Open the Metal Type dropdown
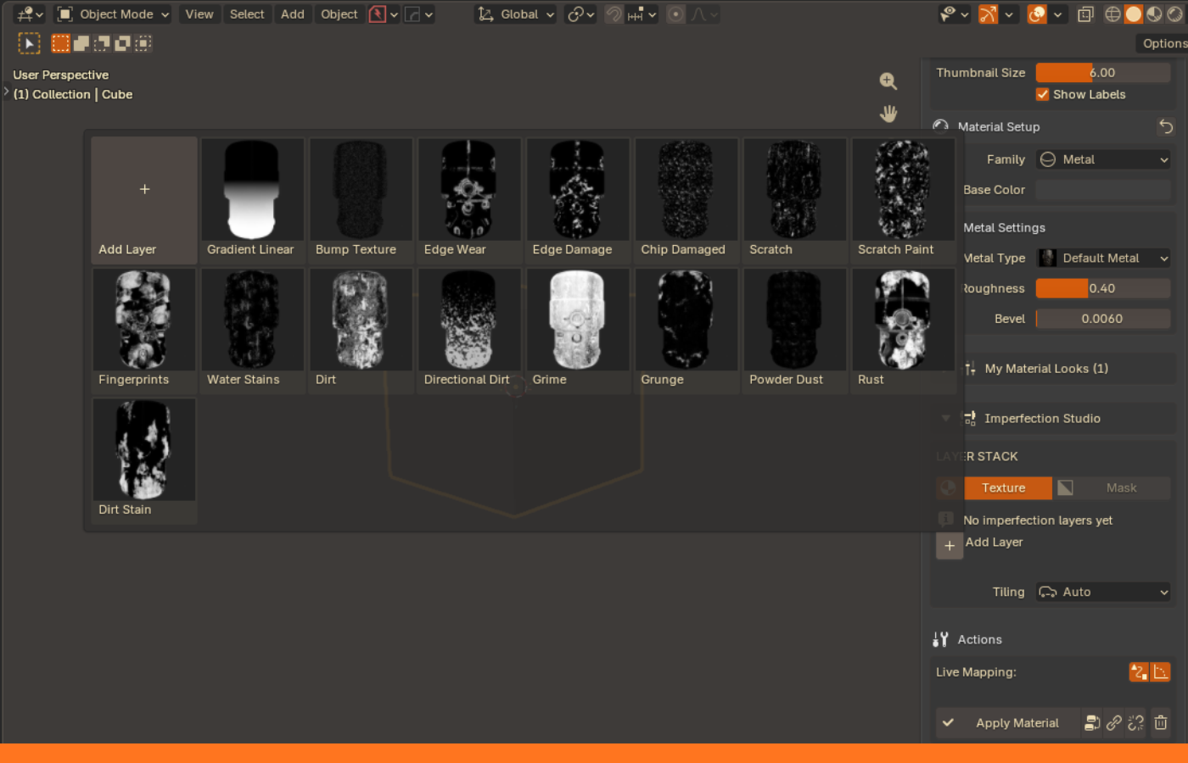Viewport: 1188px width, 763px height. click(x=1103, y=258)
